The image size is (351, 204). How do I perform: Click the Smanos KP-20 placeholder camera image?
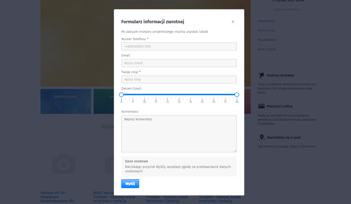pyautogui.click(x=64, y=164)
